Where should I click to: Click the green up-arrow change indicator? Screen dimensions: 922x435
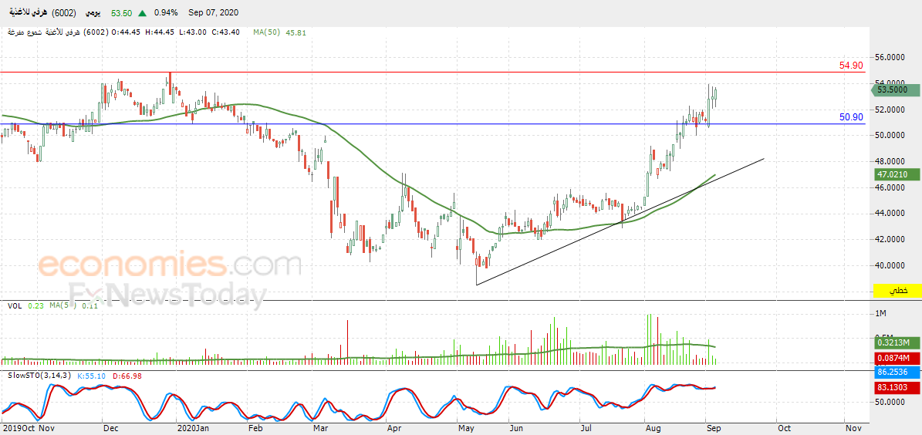142,12
